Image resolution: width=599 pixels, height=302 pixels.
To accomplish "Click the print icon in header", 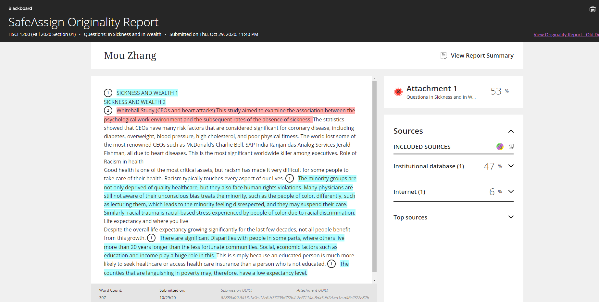I will pyautogui.click(x=593, y=10).
